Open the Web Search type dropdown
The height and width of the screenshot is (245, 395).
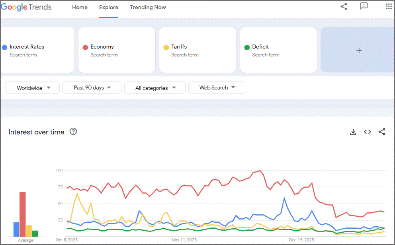tap(217, 88)
